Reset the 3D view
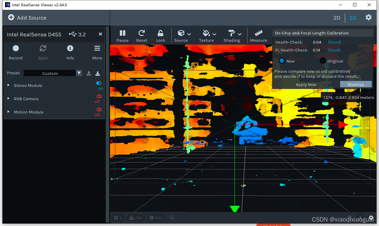379x226 pixels. 142,36
